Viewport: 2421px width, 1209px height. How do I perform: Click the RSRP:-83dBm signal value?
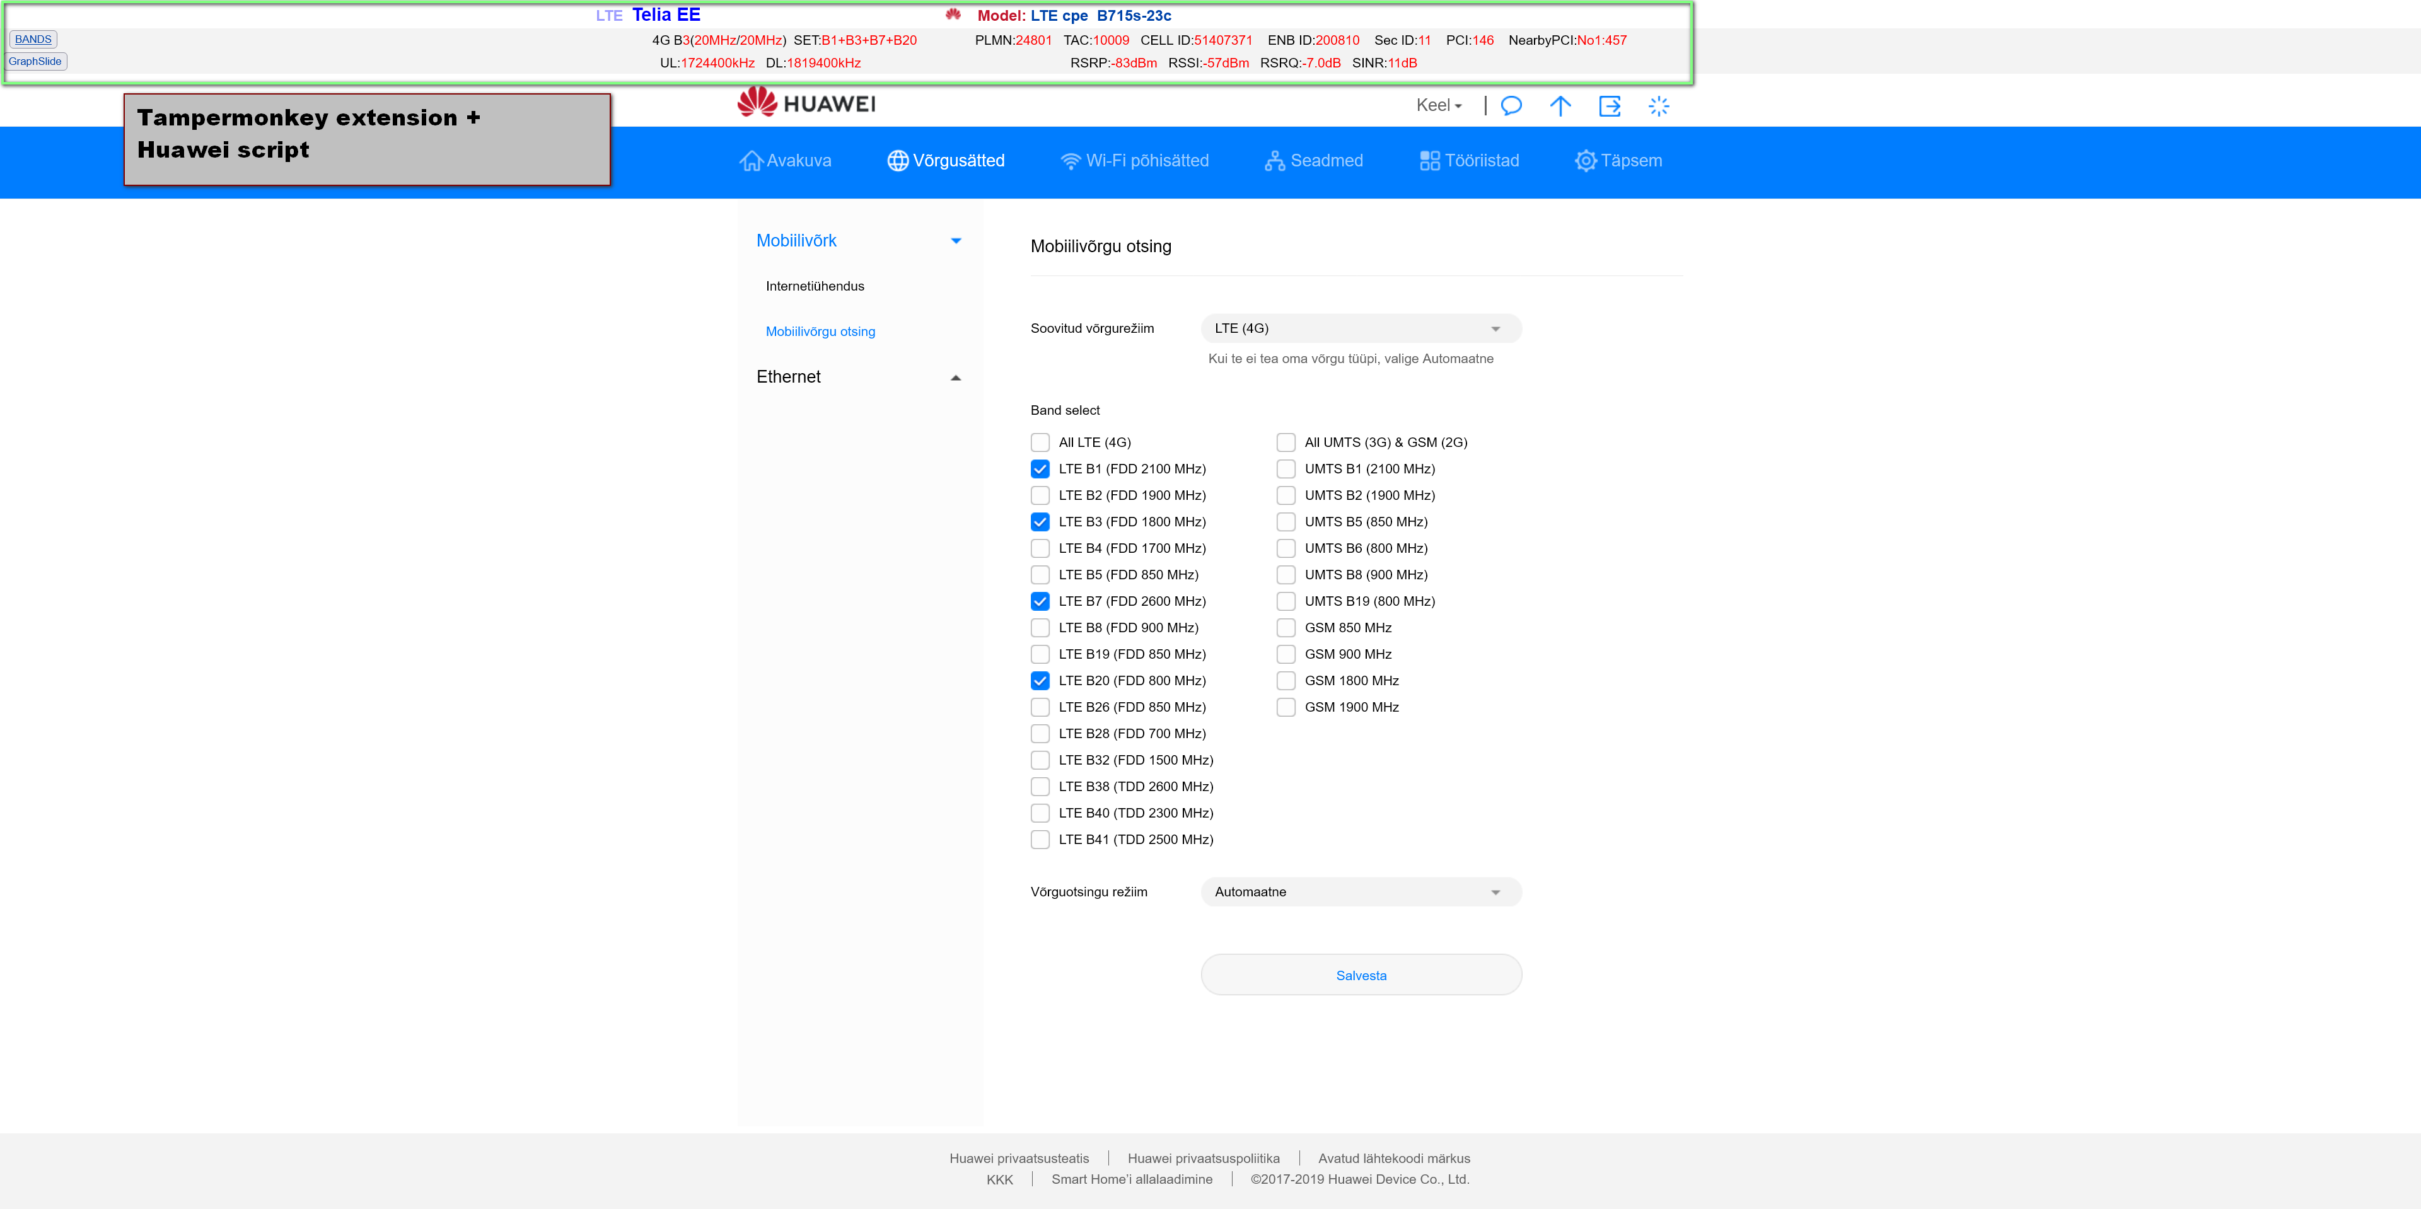[1113, 63]
